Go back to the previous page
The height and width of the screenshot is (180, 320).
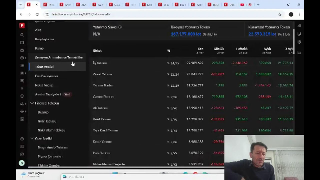[x=21, y=14]
